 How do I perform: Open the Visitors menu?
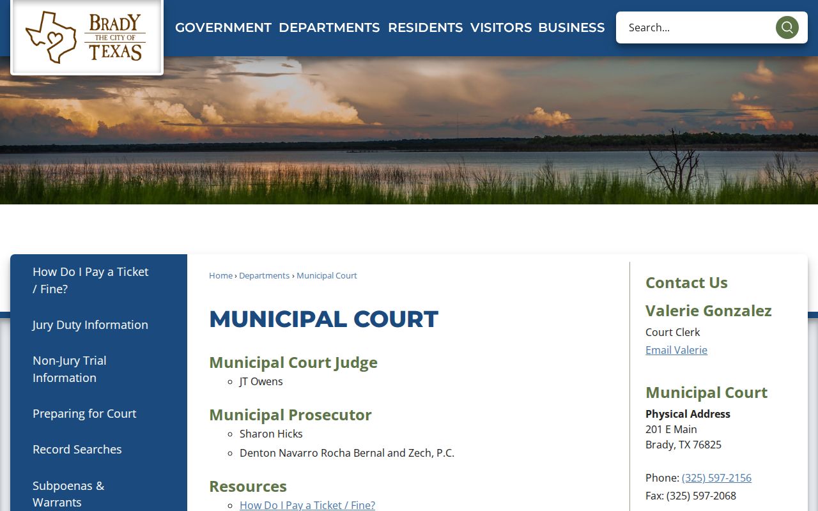[x=501, y=27]
